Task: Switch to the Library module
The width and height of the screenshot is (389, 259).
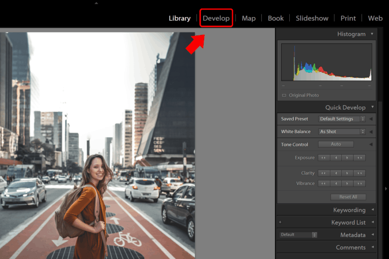Action: (179, 18)
